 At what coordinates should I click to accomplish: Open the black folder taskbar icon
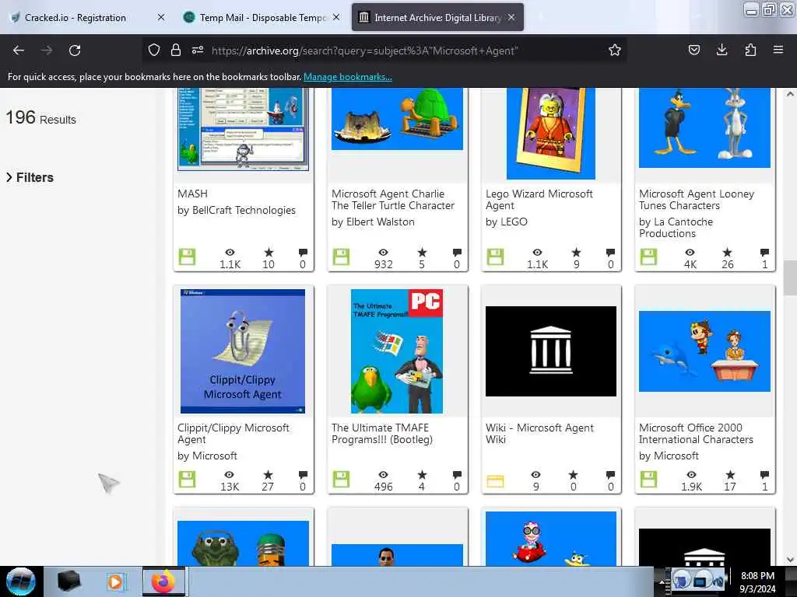[69, 581]
